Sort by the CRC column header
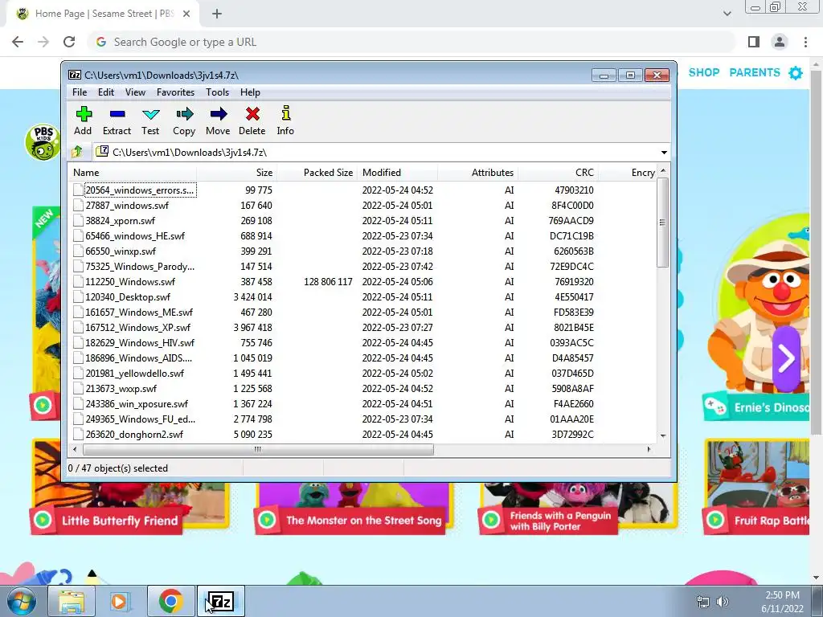Screen dimensions: 823x617 click(558, 173)
